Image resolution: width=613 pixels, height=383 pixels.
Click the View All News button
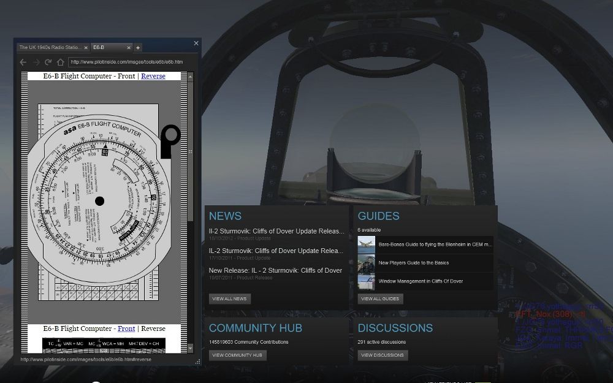click(x=229, y=298)
